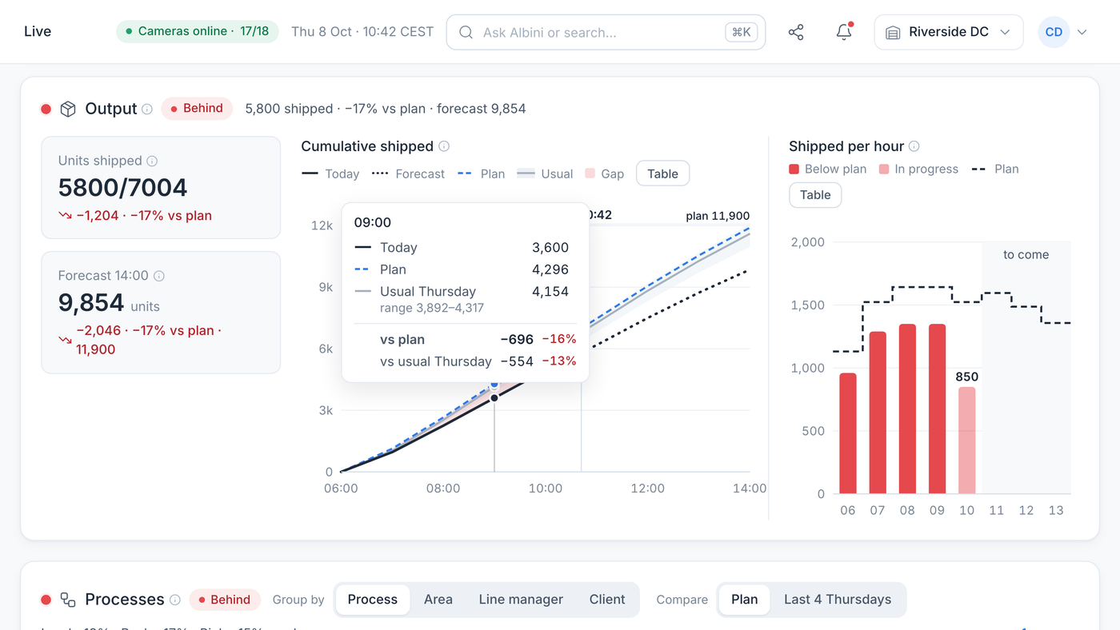Compare against Last 4 Thursdays
The height and width of the screenshot is (630, 1120).
tap(838, 600)
